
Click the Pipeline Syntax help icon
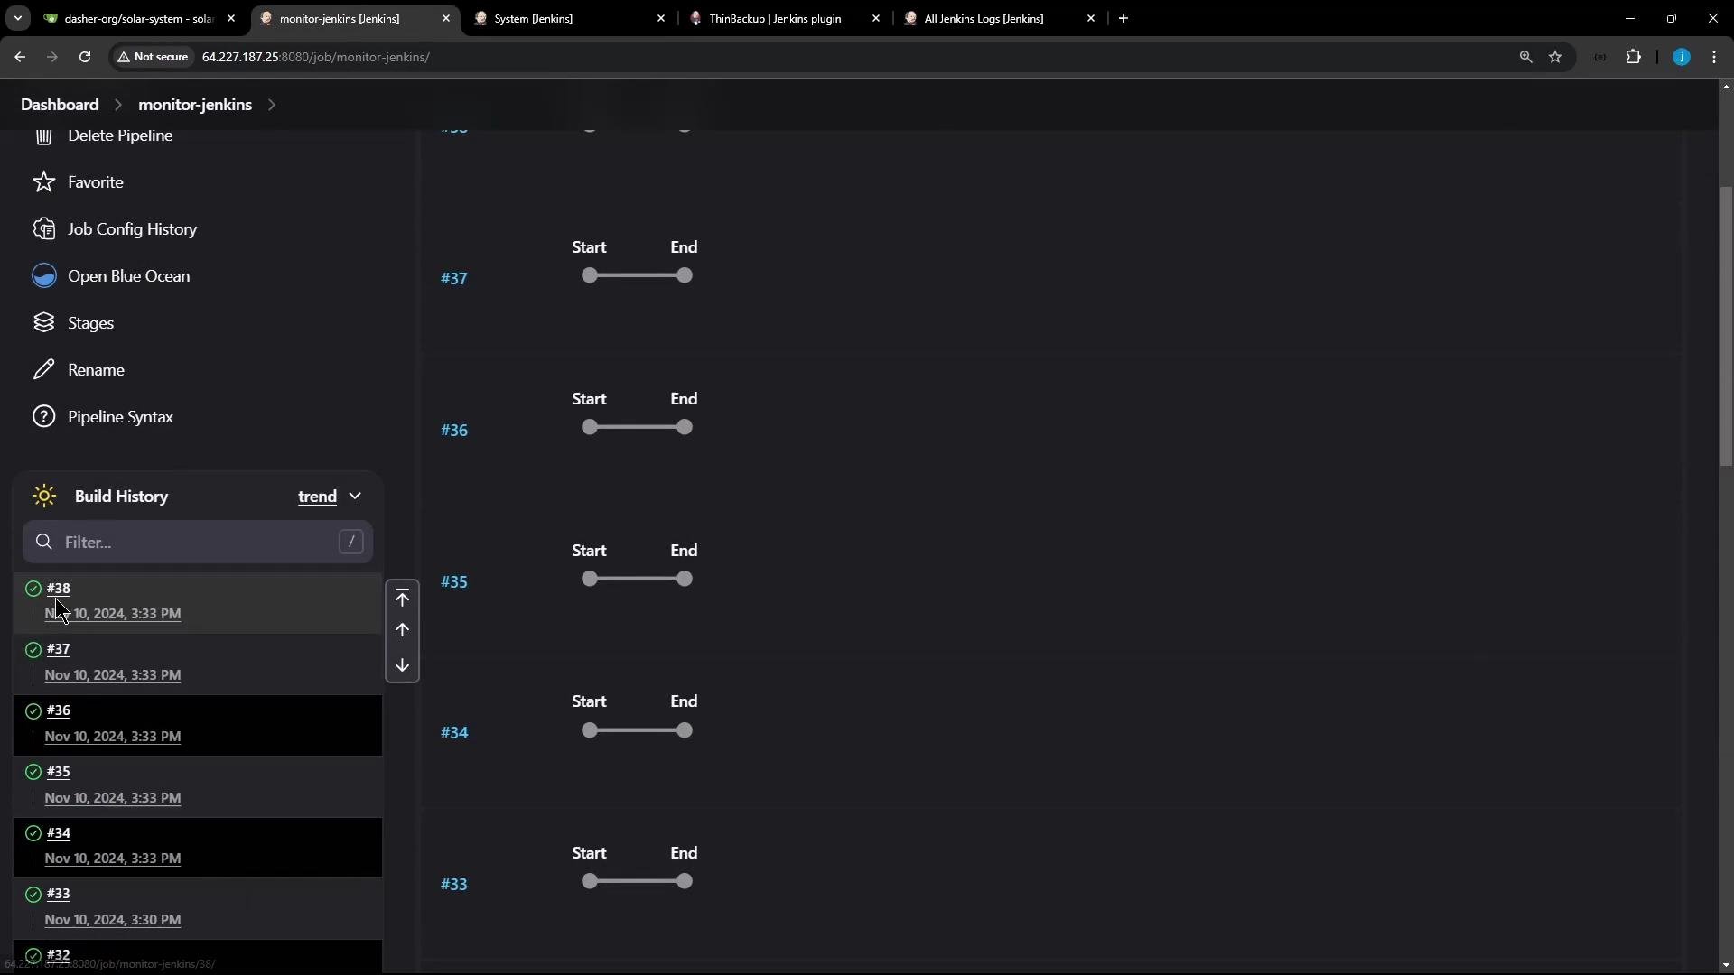(x=43, y=417)
